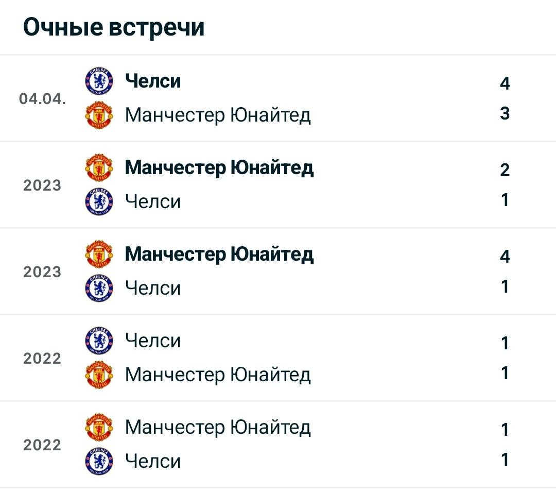This screenshot has width=556, height=491.
Task: Click Chelsea crest in last 2022 match
Action: tap(99, 461)
